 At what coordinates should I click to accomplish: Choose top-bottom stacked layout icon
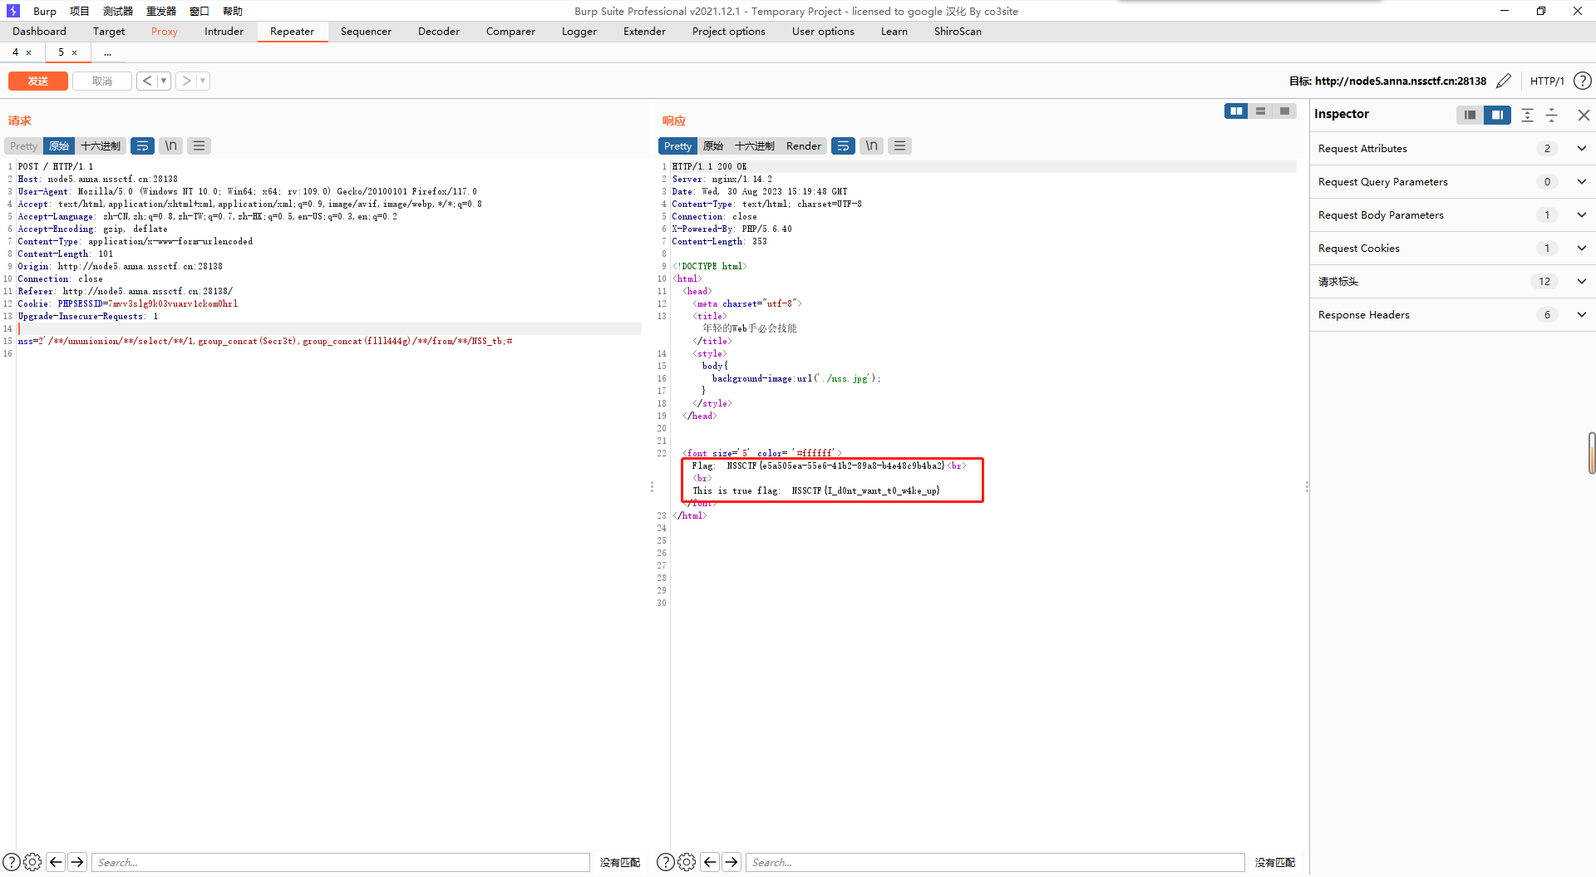click(x=1260, y=111)
